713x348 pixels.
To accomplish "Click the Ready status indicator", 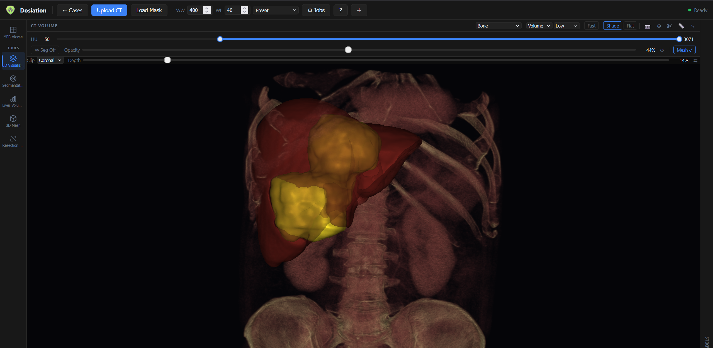I will tap(698, 10).
